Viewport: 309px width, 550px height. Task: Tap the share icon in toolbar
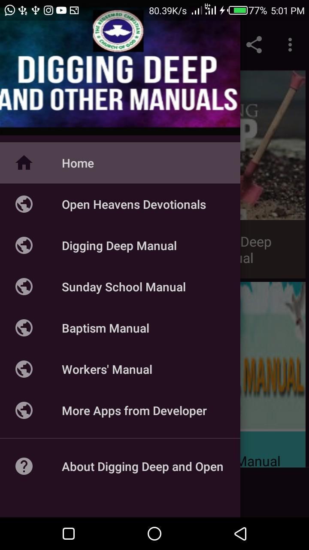pyautogui.click(x=254, y=45)
